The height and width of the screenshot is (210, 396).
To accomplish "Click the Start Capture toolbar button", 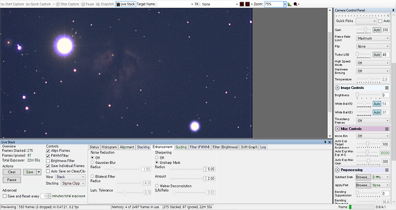I will click(12, 4).
